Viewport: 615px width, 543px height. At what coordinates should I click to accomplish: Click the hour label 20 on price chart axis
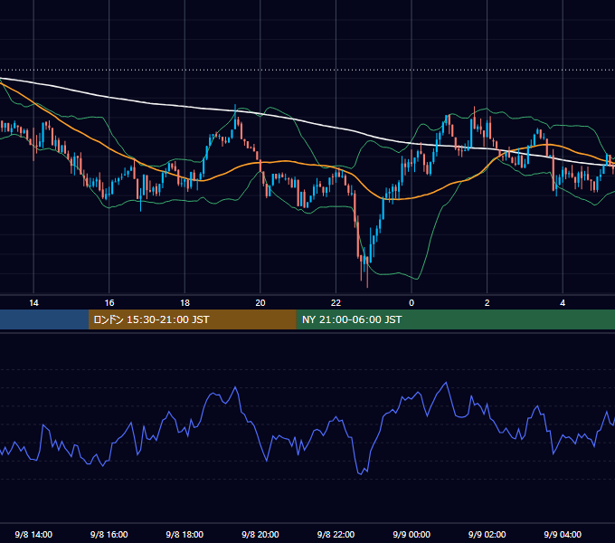[260, 303]
